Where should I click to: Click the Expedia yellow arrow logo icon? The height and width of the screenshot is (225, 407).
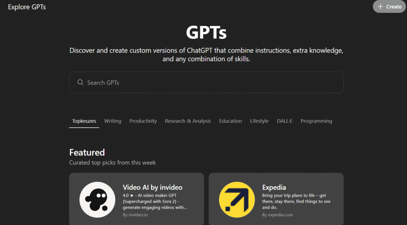pyautogui.click(x=237, y=200)
